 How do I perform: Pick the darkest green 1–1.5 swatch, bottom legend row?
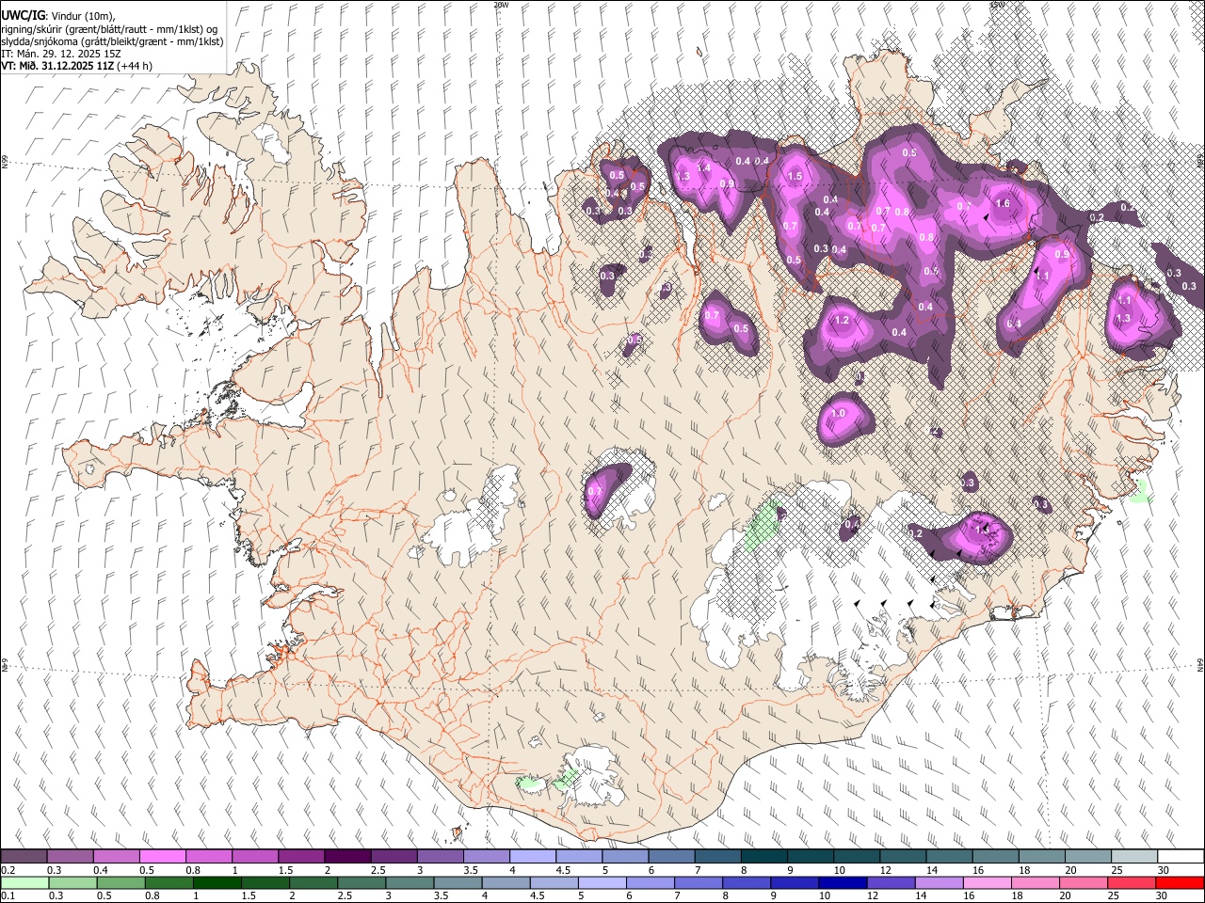click(x=217, y=882)
